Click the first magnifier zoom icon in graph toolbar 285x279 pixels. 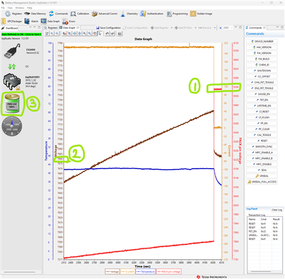85,34
